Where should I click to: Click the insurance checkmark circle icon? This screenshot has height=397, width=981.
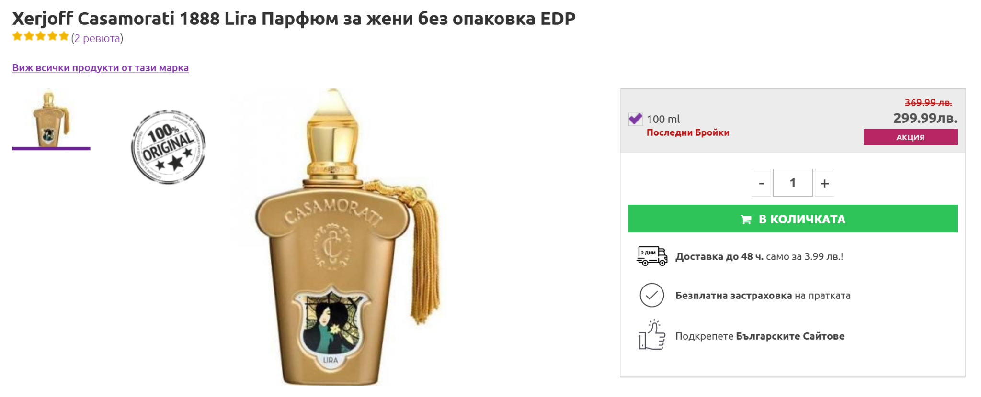coord(652,295)
